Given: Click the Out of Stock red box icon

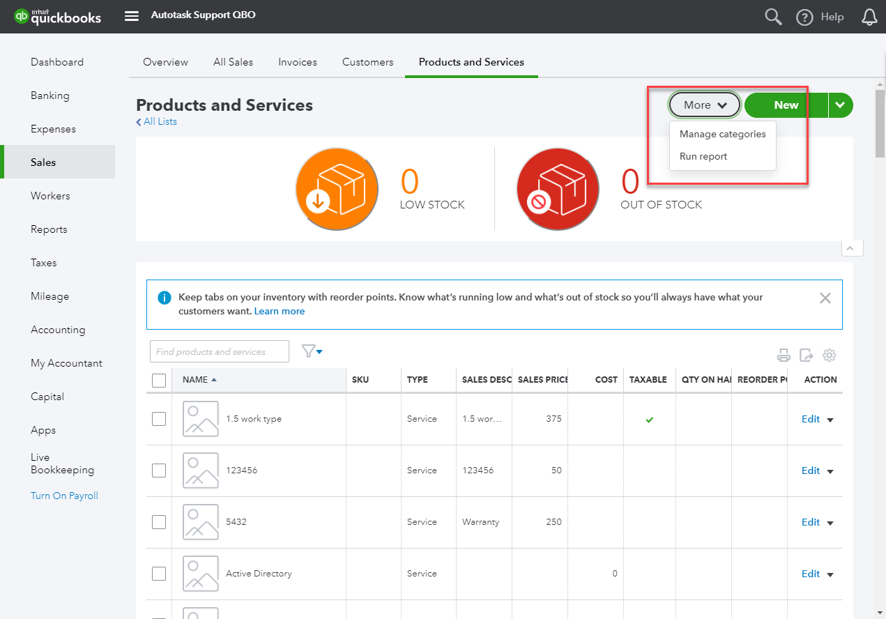Looking at the screenshot, I should (x=558, y=189).
